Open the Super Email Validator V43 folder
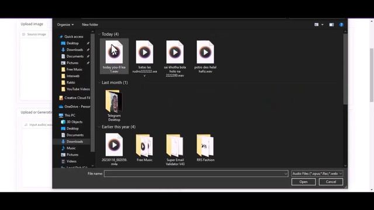Image resolution: width=374 pixels, height=210 pixels. tap(175, 149)
